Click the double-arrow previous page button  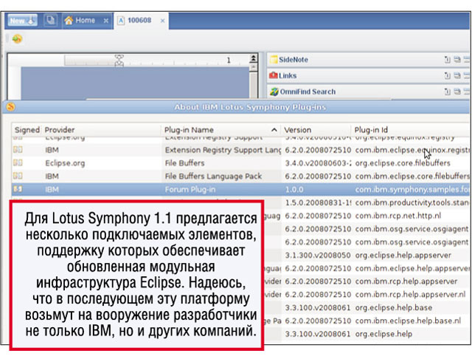(254, 58)
